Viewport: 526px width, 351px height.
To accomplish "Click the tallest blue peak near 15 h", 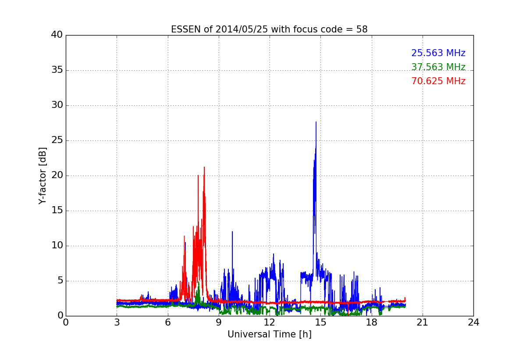I will 316,123.
